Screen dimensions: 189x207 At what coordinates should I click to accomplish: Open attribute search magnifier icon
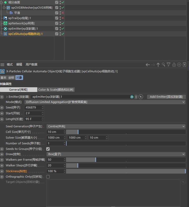(x=164, y=64)
